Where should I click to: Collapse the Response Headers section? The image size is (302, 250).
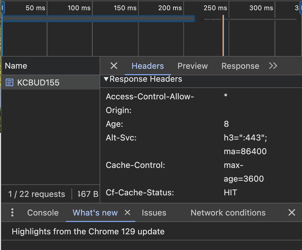[x=106, y=79]
